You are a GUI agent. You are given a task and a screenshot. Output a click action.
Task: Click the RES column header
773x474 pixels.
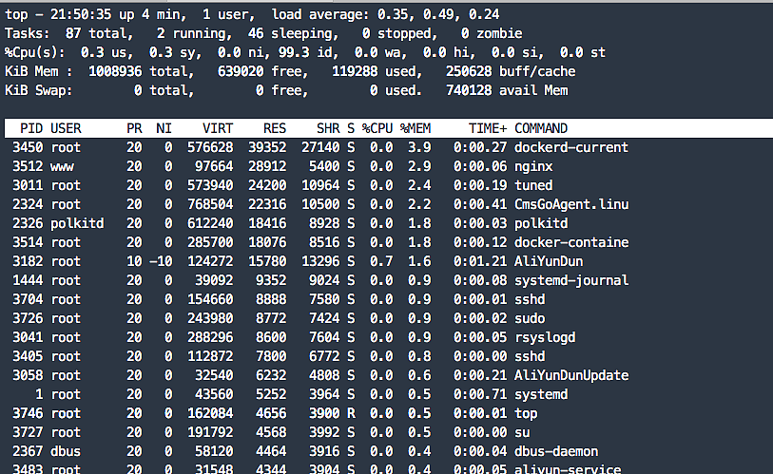[x=275, y=128]
